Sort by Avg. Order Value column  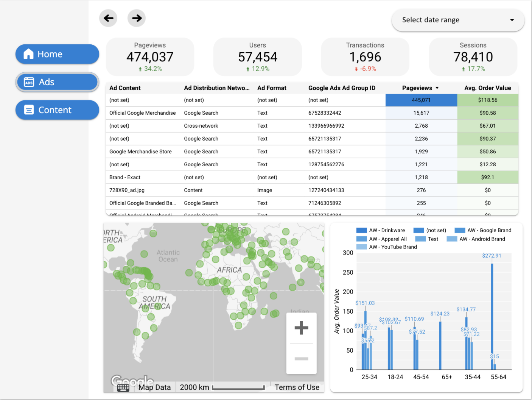(x=488, y=88)
